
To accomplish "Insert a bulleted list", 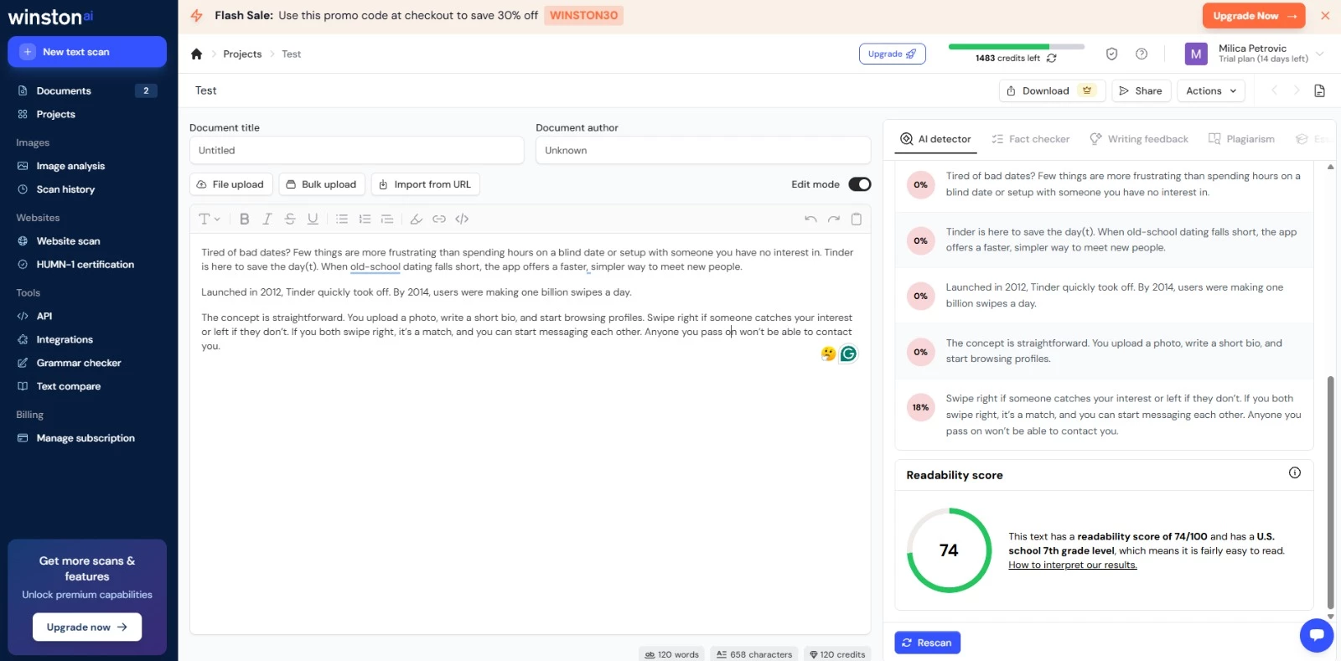I will (342, 219).
